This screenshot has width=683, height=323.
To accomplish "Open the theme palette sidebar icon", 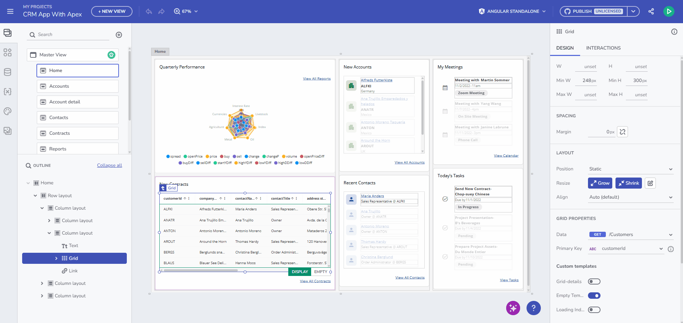I will tap(8, 111).
